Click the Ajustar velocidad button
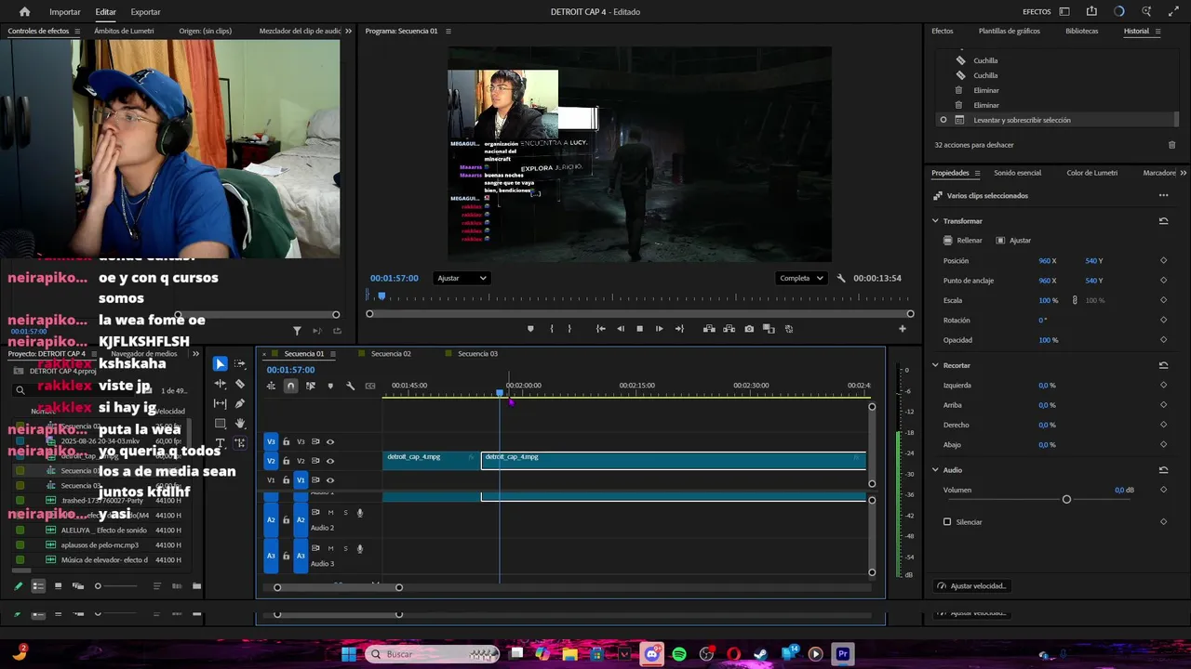 (x=972, y=586)
